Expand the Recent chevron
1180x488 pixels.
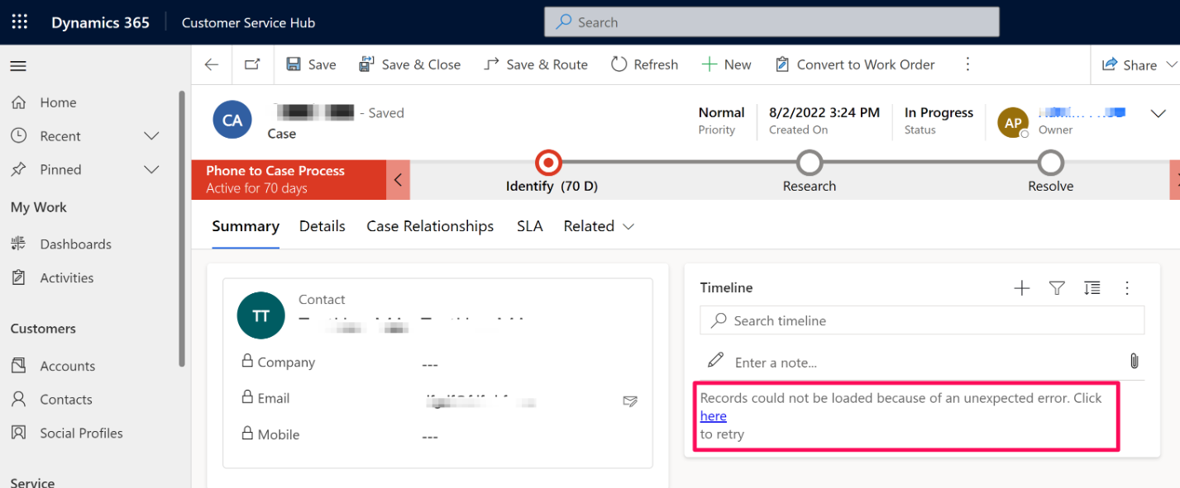[x=151, y=135]
